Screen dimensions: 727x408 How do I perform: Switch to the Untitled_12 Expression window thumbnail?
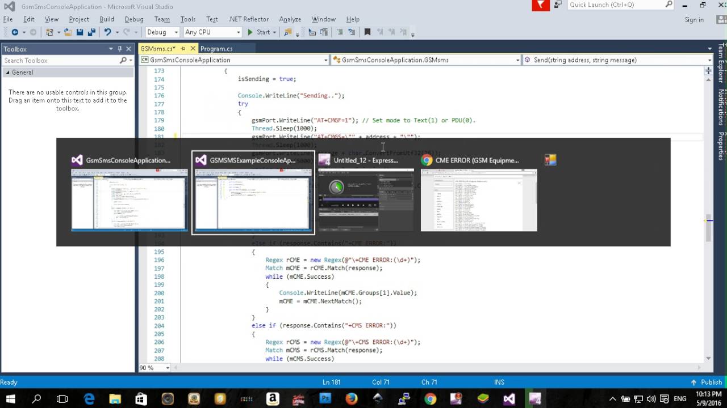[366, 193]
